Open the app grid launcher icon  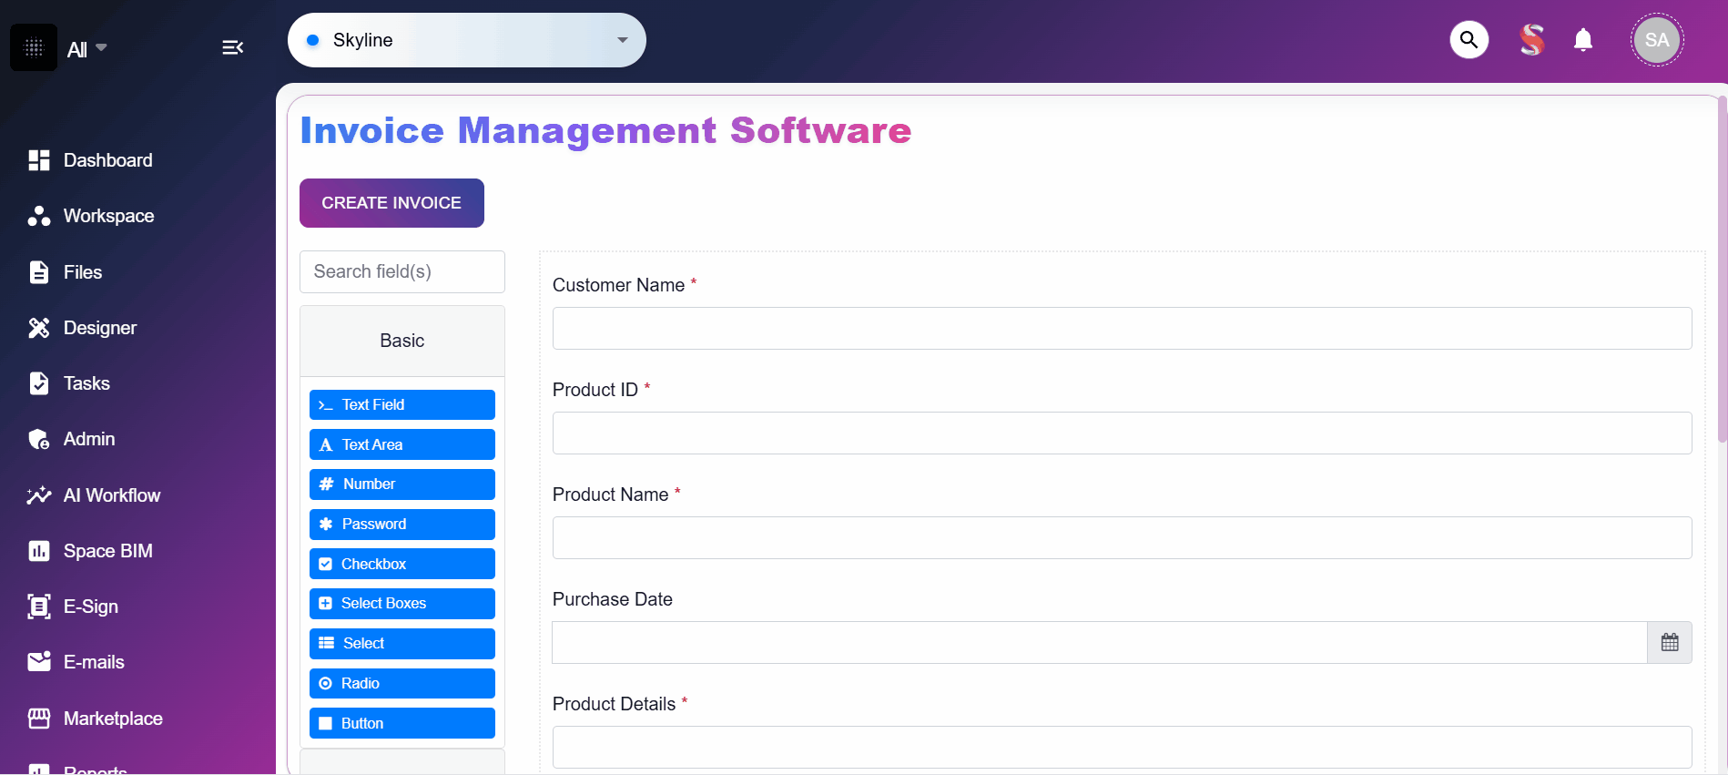coord(34,47)
